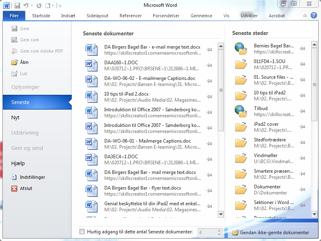
Task: Click 'Gendan ikke-gemte dokumenter' button
Action: click(271, 233)
